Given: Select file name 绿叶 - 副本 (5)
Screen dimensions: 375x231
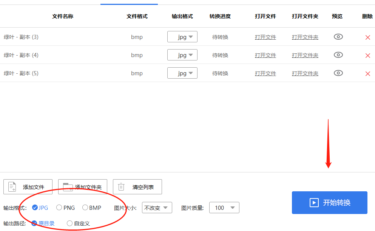Looking at the screenshot, I should [x=21, y=73].
